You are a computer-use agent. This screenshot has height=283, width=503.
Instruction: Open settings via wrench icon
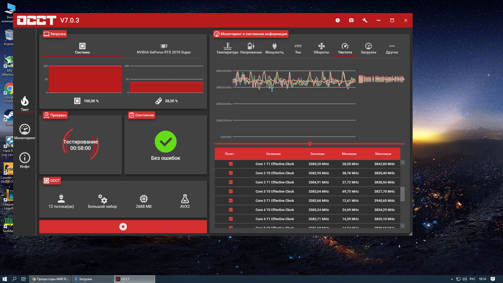(x=365, y=20)
